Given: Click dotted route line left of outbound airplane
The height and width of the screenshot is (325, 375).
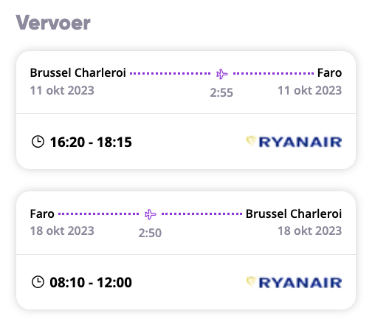Looking at the screenshot, I should (x=171, y=73).
